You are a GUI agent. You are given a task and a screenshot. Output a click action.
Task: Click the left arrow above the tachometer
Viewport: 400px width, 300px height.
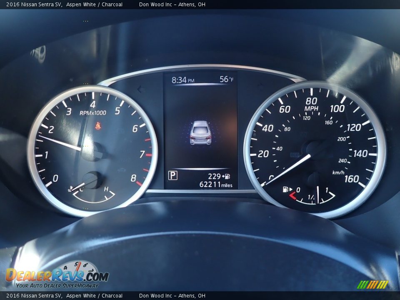pos(140,89)
